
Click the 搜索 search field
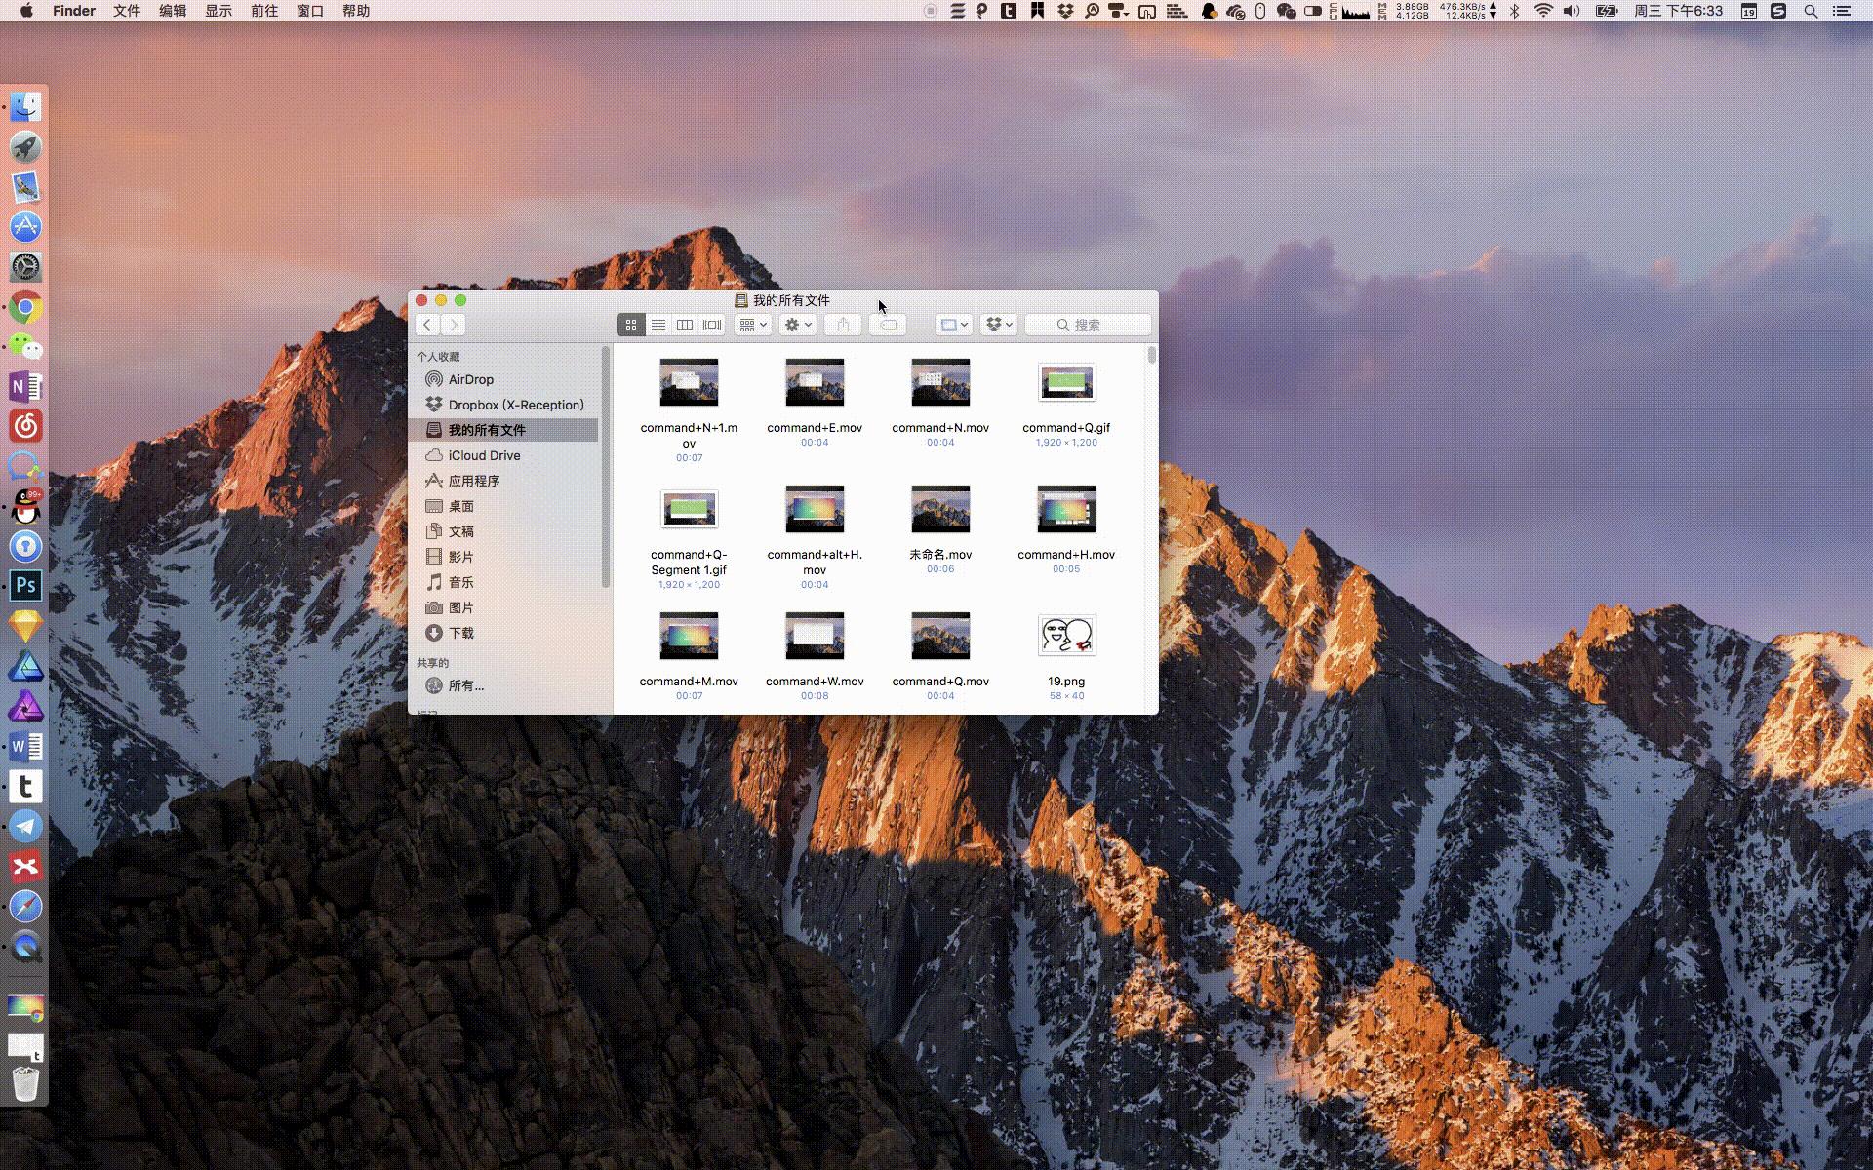(x=1088, y=325)
